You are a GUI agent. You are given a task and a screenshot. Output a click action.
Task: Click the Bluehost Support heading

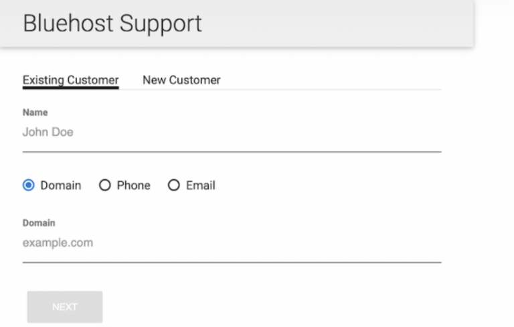pos(112,23)
